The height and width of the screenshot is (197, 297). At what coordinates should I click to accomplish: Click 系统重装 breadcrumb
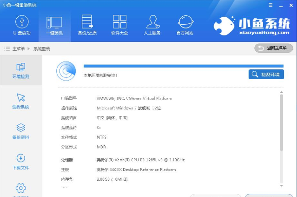(x=42, y=49)
